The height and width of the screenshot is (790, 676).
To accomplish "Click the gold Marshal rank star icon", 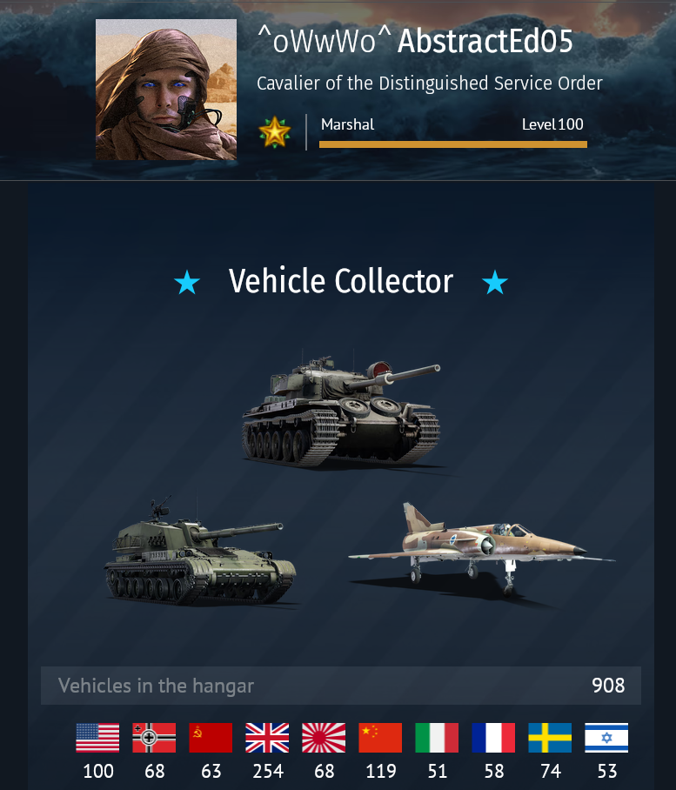I will (275, 132).
